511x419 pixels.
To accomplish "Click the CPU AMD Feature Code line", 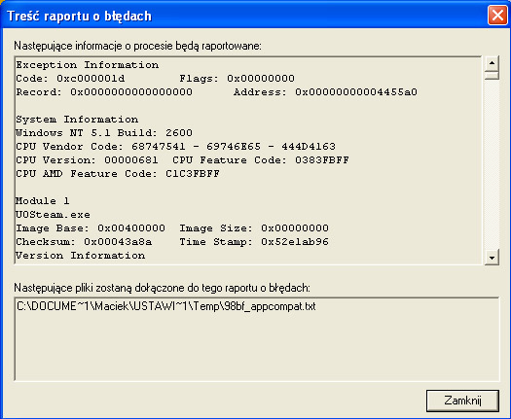I will [118, 173].
